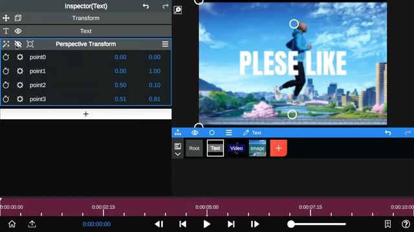The width and height of the screenshot is (414, 232).
Task: Edit point3 Y value 0.81
Action: pyautogui.click(x=155, y=99)
